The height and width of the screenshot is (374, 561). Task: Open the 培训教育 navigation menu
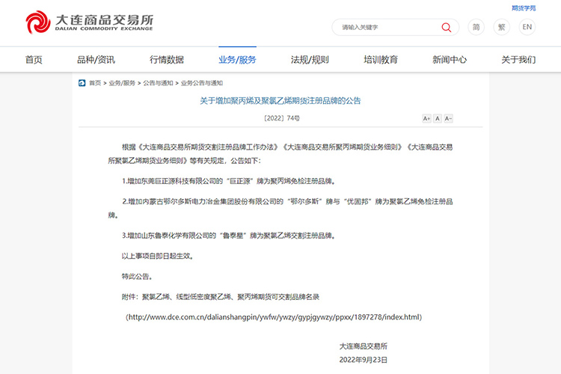click(x=381, y=60)
